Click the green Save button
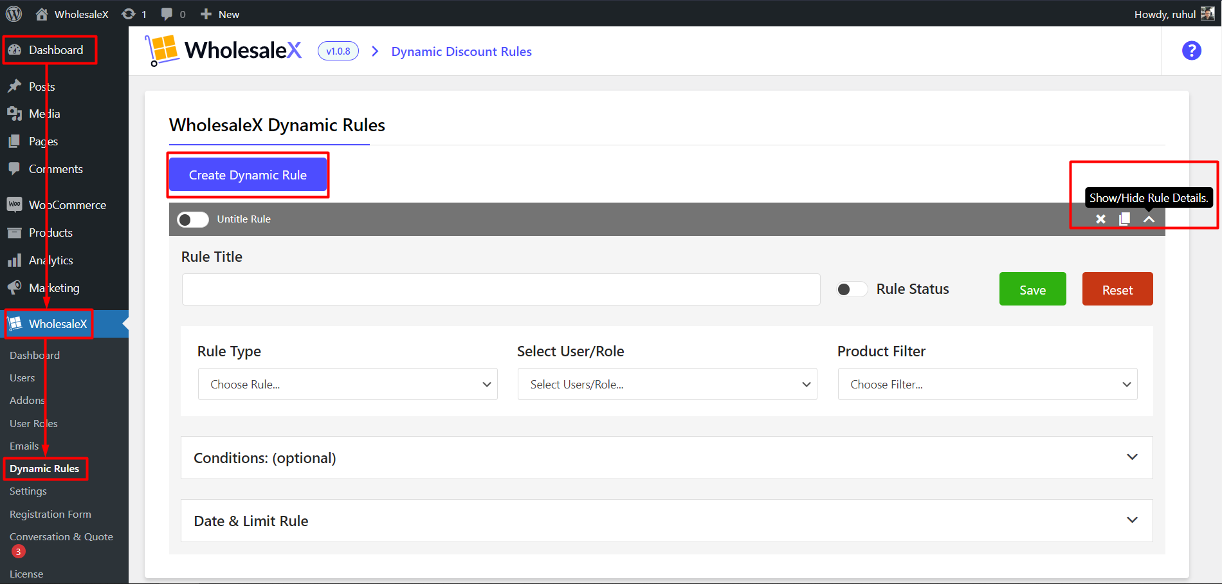 1032,289
